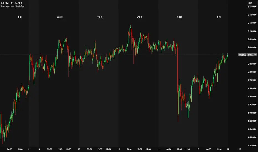Image resolution: width=258 pixels, height=152 pixels.
Task: Click date 13 on the time axis
Action: coord(198,150)
